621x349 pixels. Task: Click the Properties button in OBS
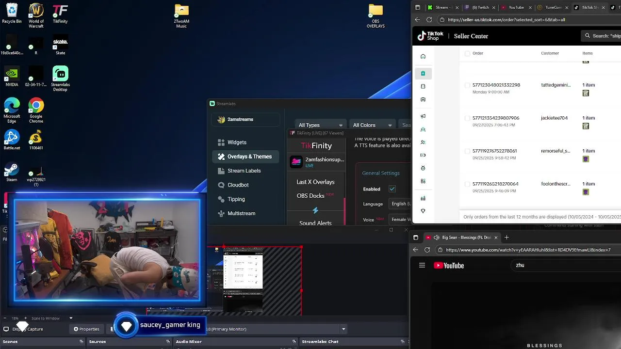point(86,329)
